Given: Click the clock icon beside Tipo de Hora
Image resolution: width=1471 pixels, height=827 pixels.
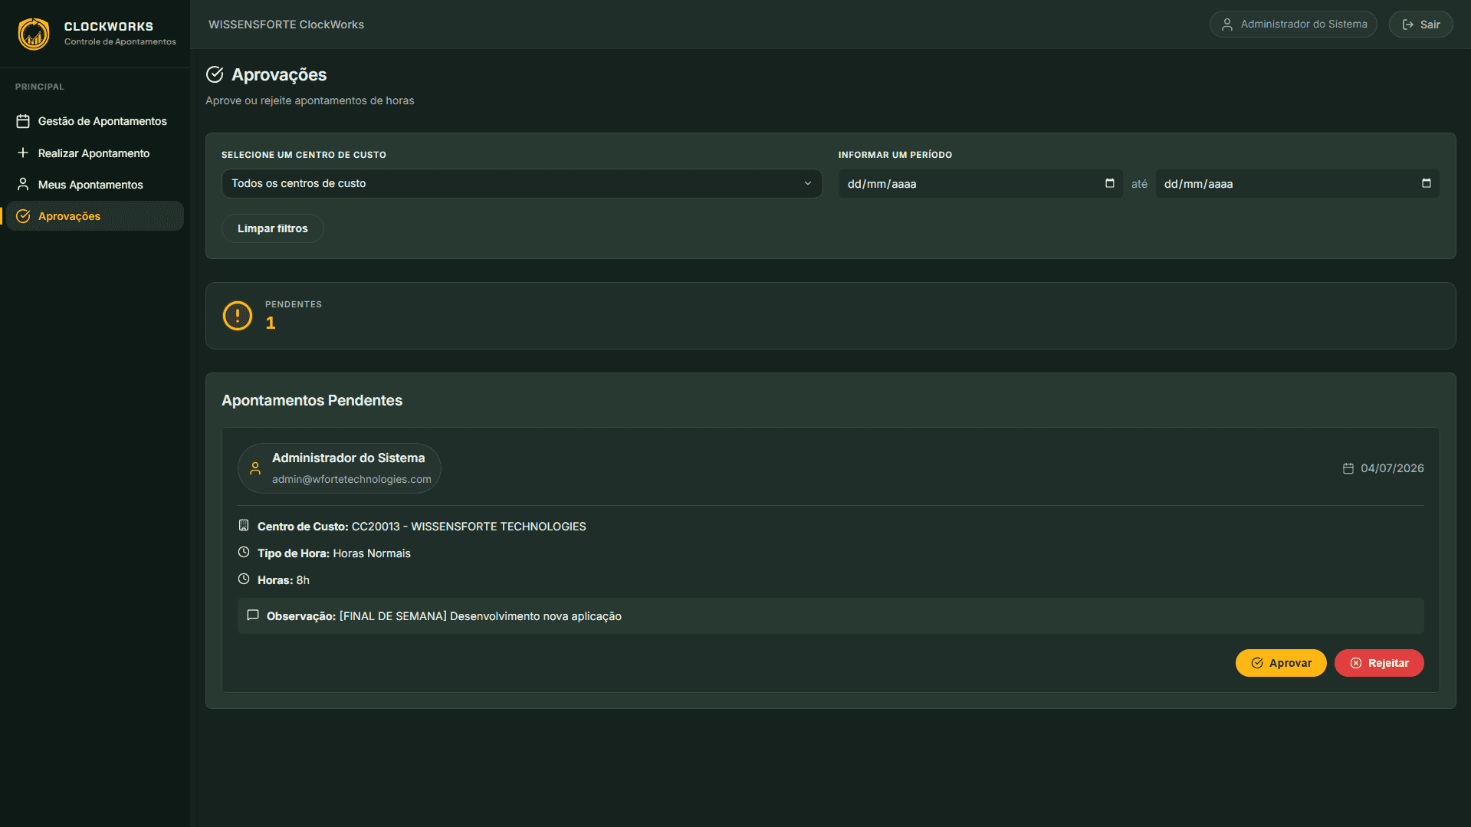Looking at the screenshot, I should [x=244, y=552].
